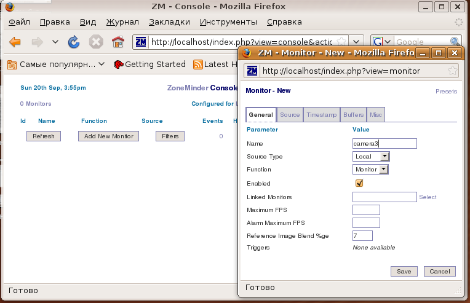Click the resize grip of Monitor window
Screen dimensions: 470x303
click(458, 290)
